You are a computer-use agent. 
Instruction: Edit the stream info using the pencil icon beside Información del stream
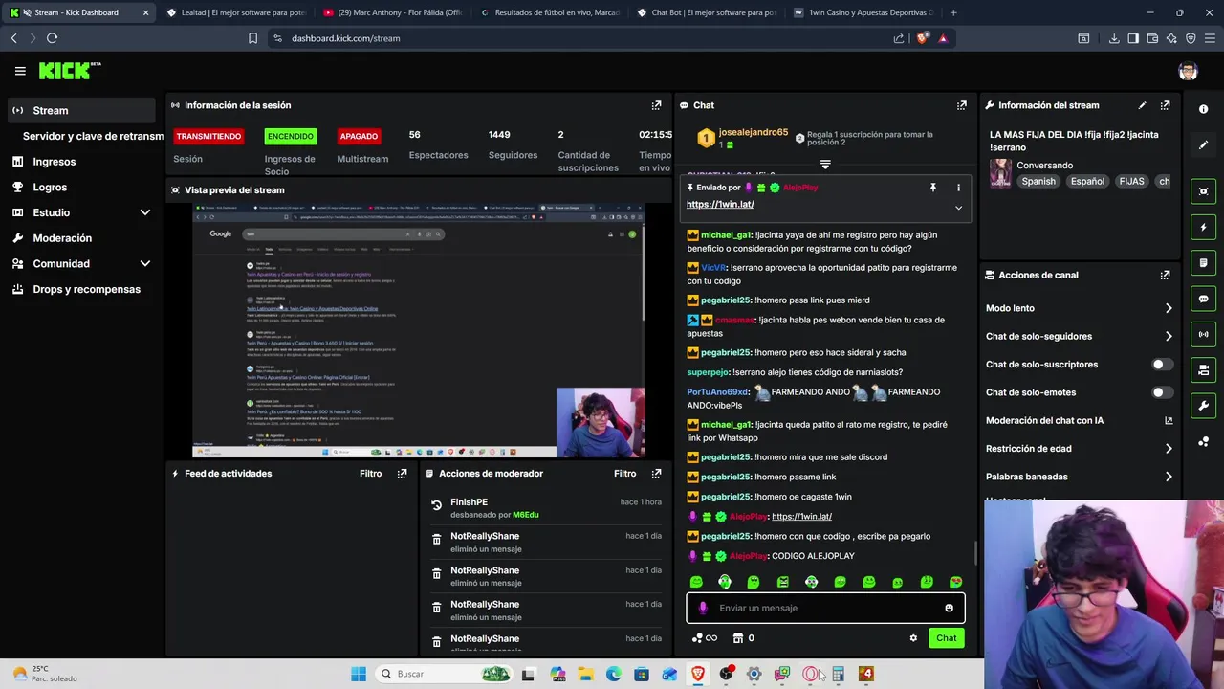tap(1142, 105)
